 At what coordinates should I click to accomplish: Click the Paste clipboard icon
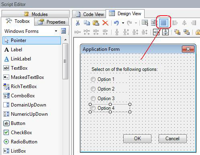click(x=96, y=23)
